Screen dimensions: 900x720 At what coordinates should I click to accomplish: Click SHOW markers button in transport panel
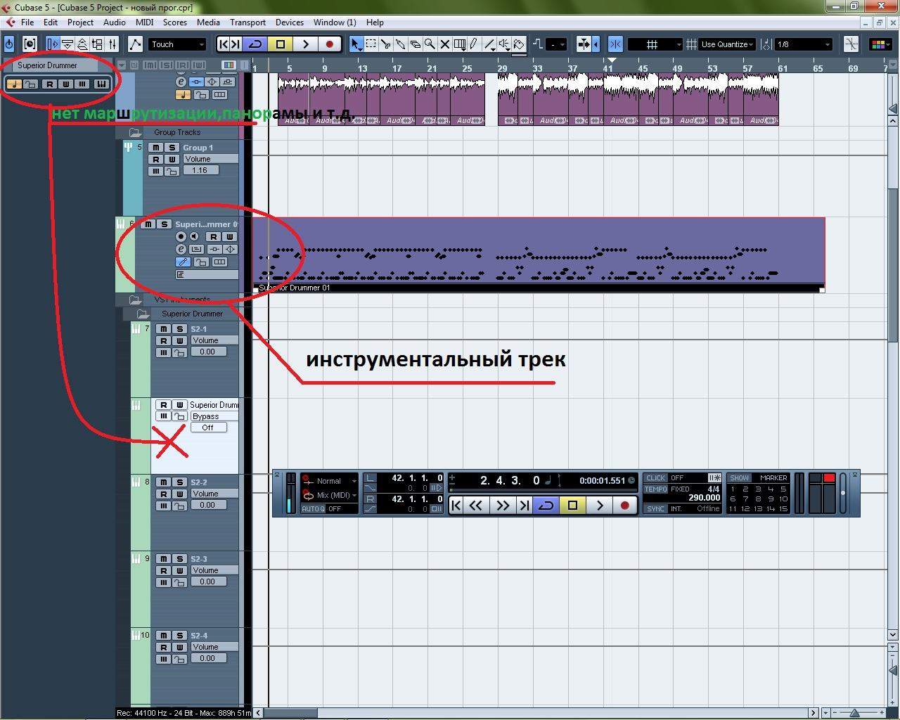[x=739, y=478]
